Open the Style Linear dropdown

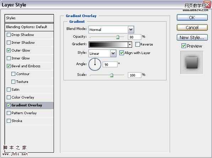(113, 53)
